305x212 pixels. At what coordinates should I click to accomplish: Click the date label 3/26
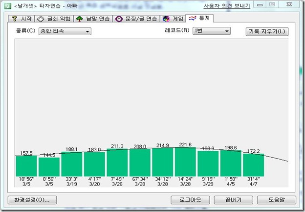tap(117, 184)
